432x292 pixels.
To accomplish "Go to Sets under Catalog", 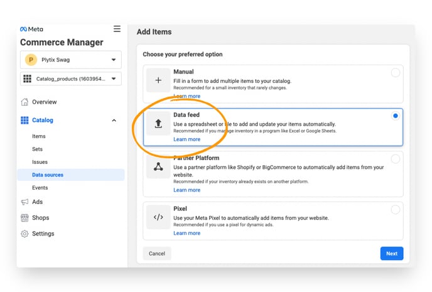I will click(x=38, y=149).
